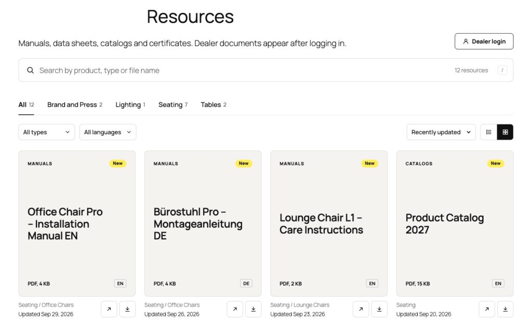Click 'Updated Sep 20, 2026' text

tap(424, 314)
